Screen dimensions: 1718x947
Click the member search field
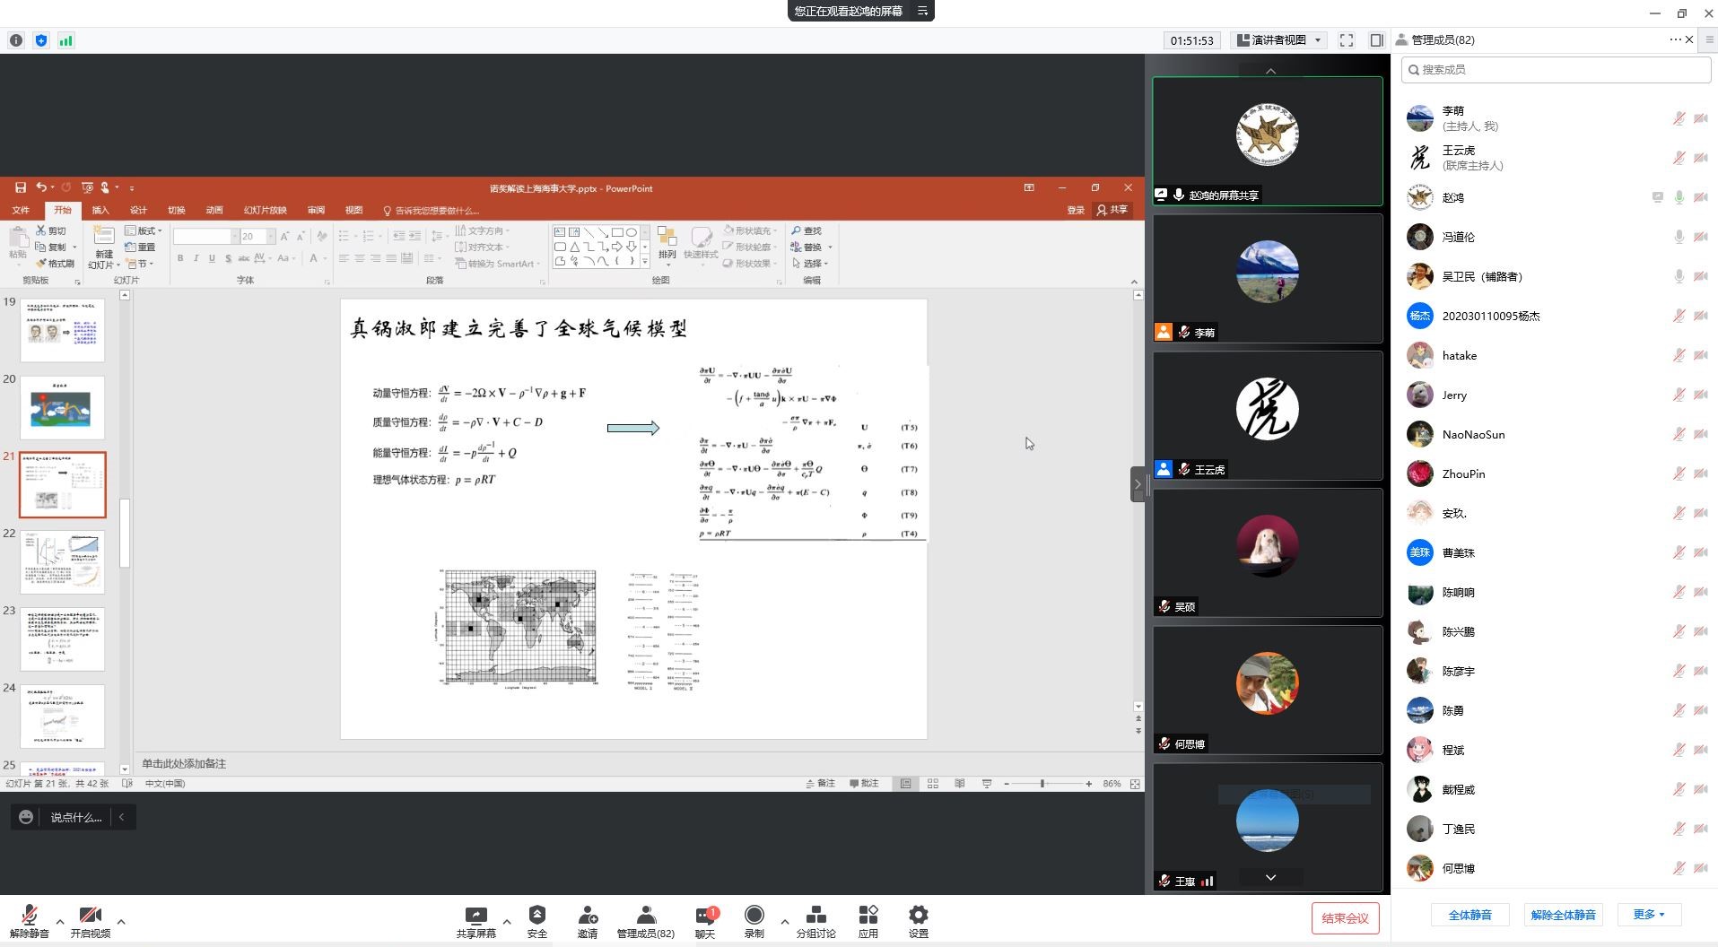(1557, 70)
